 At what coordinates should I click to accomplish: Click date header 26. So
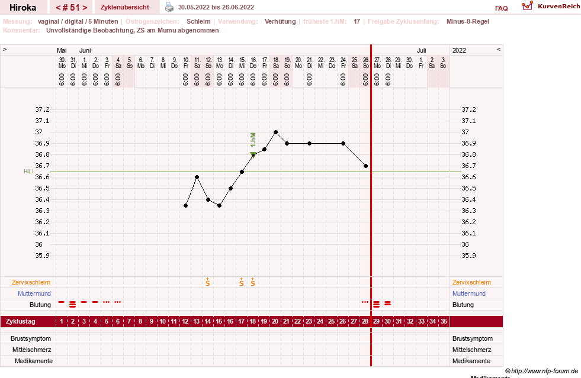[x=366, y=63]
